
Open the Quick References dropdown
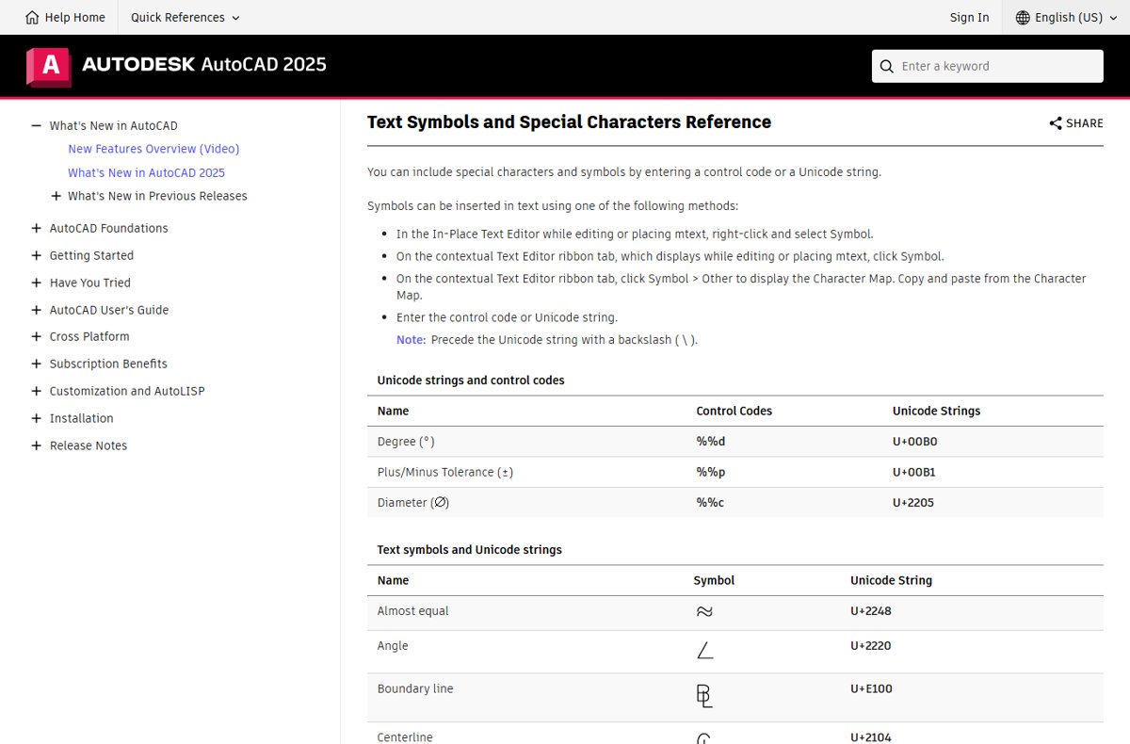(185, 17)
